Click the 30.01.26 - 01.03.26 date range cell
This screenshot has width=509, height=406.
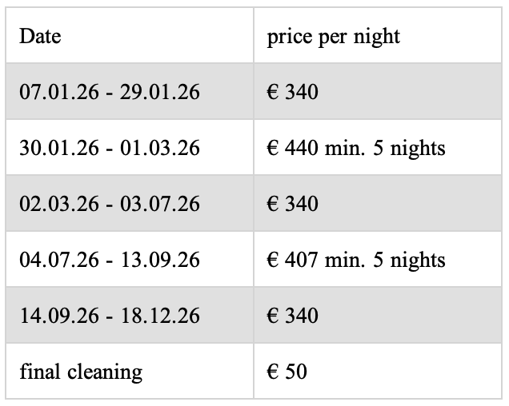[x=110, y=148]
